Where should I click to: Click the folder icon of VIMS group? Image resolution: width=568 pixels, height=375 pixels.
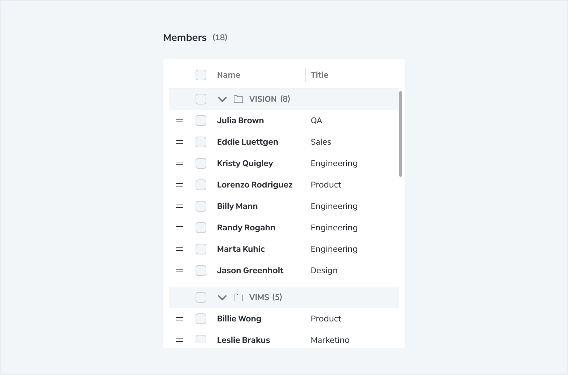point(238,297)
